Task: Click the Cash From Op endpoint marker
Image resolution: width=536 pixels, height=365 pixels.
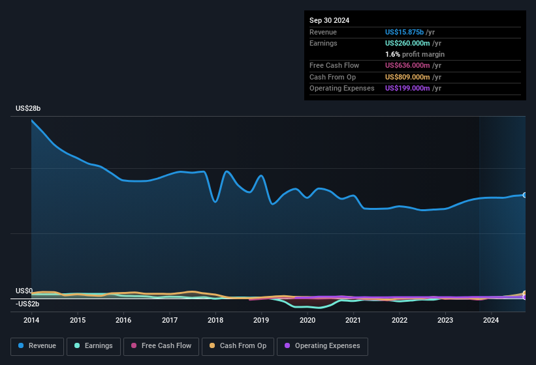Action: pos(525,293)
